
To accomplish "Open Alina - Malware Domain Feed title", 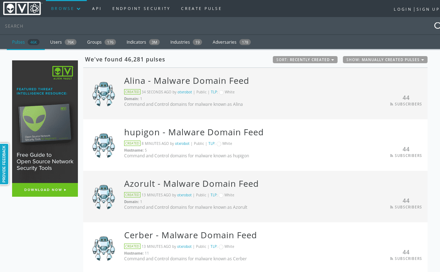I will point(186,81).
